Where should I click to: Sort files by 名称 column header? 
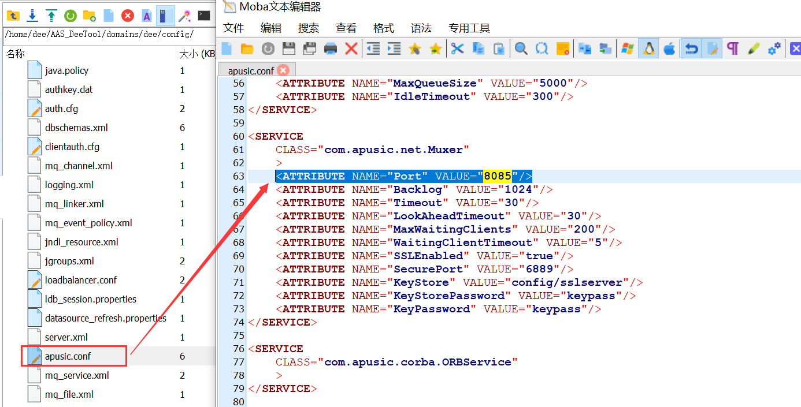pos(16,54)
